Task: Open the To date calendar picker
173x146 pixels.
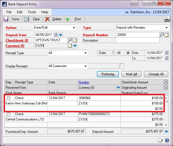Action: pyautogui.click(x=166, y=58)
